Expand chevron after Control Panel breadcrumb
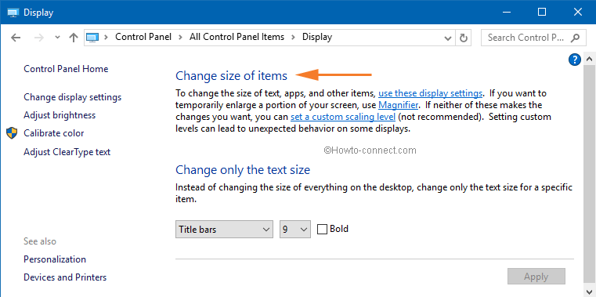Viewport: 596px width, 297px height. (181, 38)
